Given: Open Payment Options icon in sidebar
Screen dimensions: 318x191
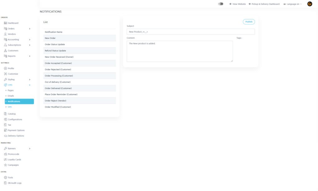Looking at the screenshot, I should tap(5, 130).
